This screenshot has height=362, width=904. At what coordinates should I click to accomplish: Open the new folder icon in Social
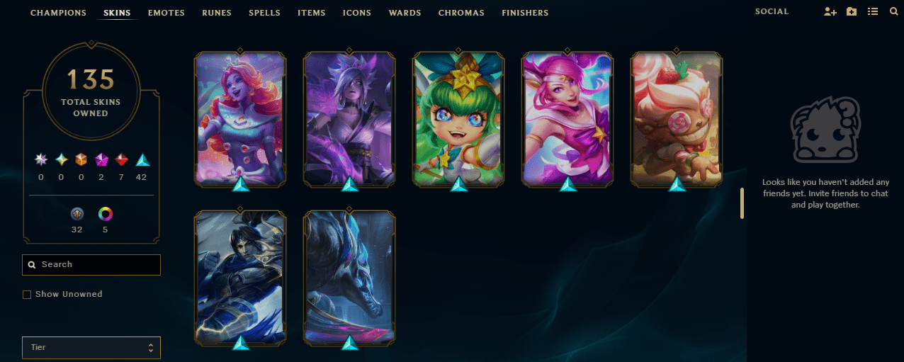click(852, 12)
